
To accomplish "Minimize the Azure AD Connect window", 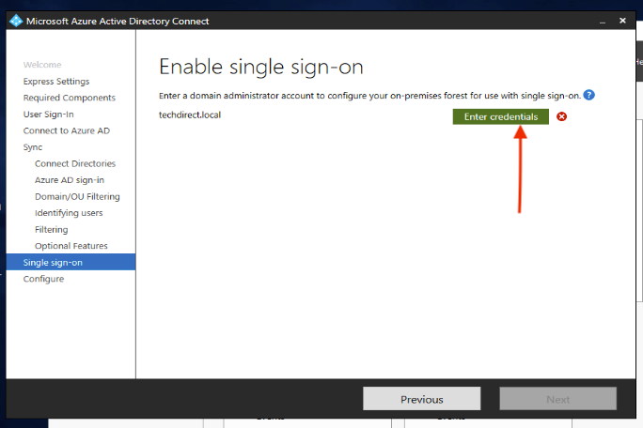I will (x=603, y=21).
